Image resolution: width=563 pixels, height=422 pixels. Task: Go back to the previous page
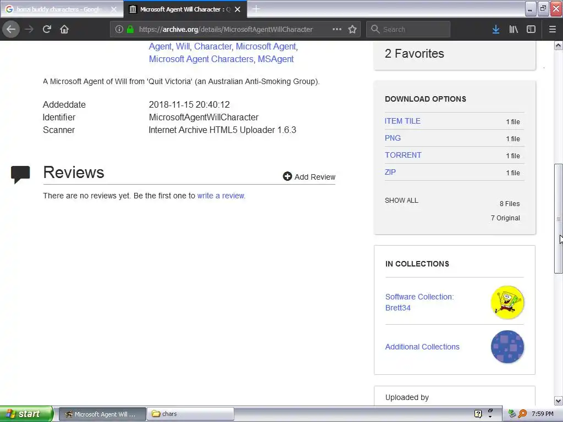tap(11, 29)
